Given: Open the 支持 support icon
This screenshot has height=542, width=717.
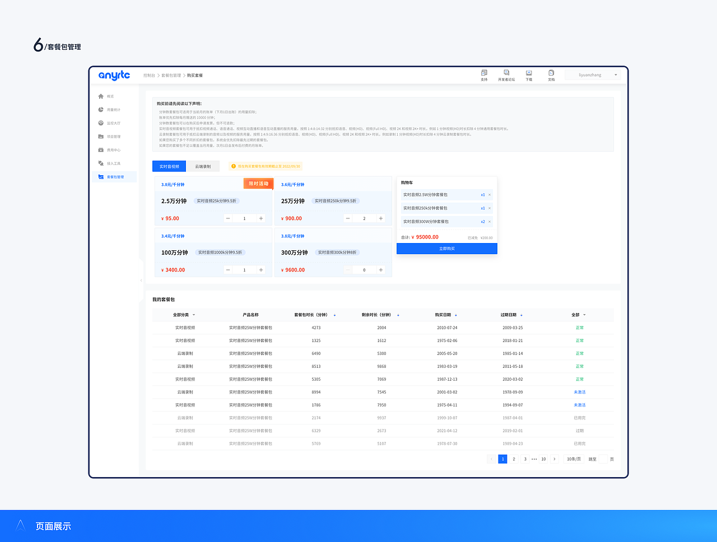Looking at the screenshot, I should [484, 73].
